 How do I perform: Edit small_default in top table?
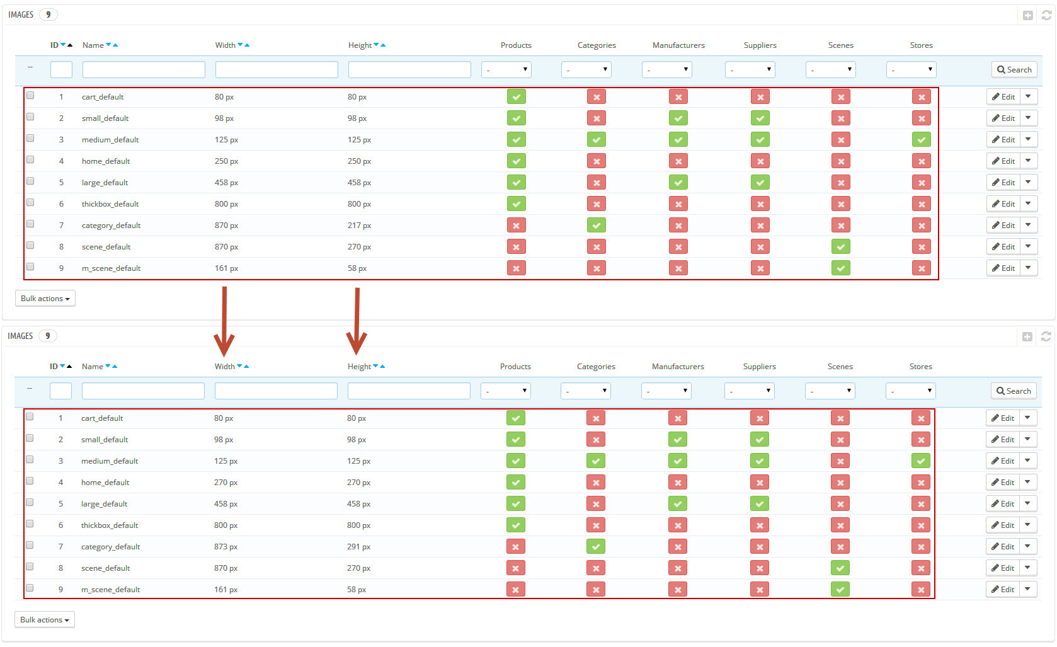pos(1003,118)
